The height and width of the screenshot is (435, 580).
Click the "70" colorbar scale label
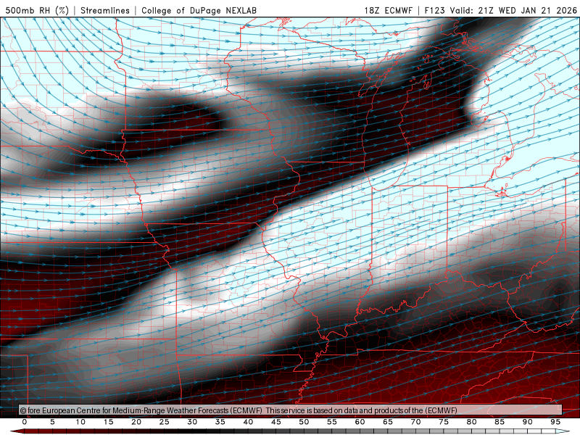[x=415, y=422]
